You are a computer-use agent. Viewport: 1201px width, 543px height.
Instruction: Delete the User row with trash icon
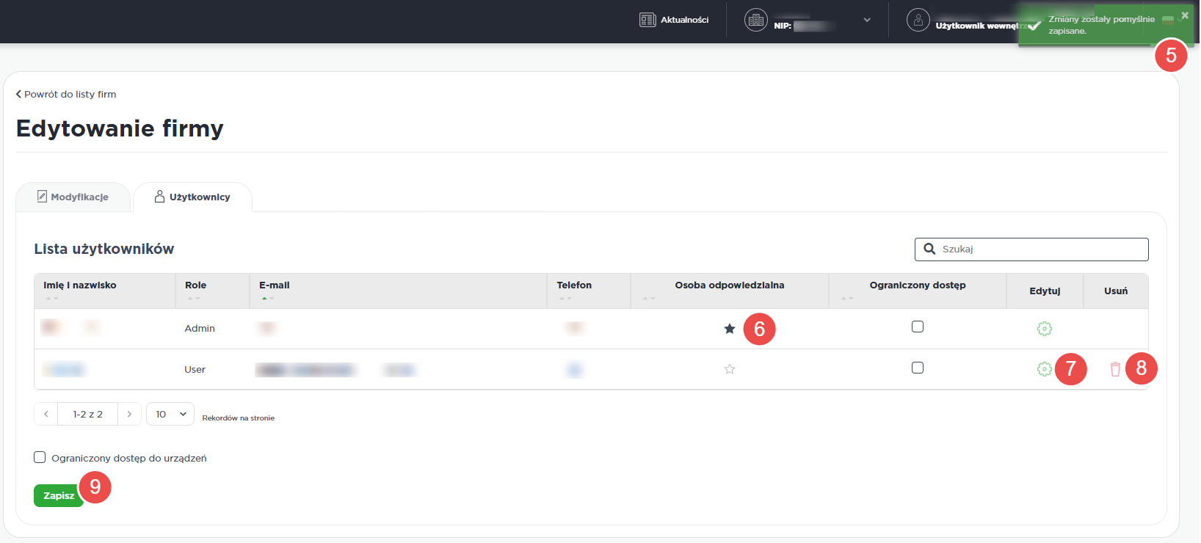click(1115, 369)
